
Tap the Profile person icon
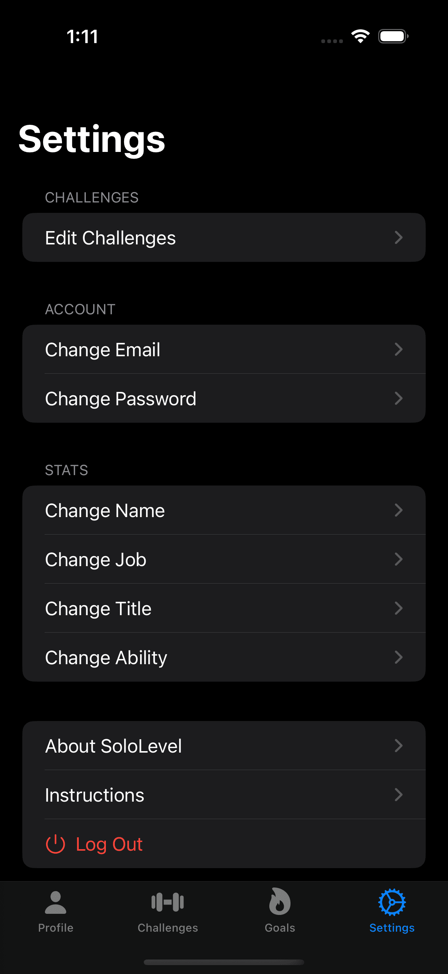(56, 902)
